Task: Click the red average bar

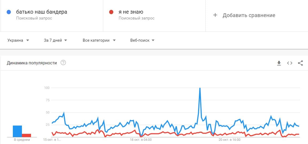Action: click(26, 135)
